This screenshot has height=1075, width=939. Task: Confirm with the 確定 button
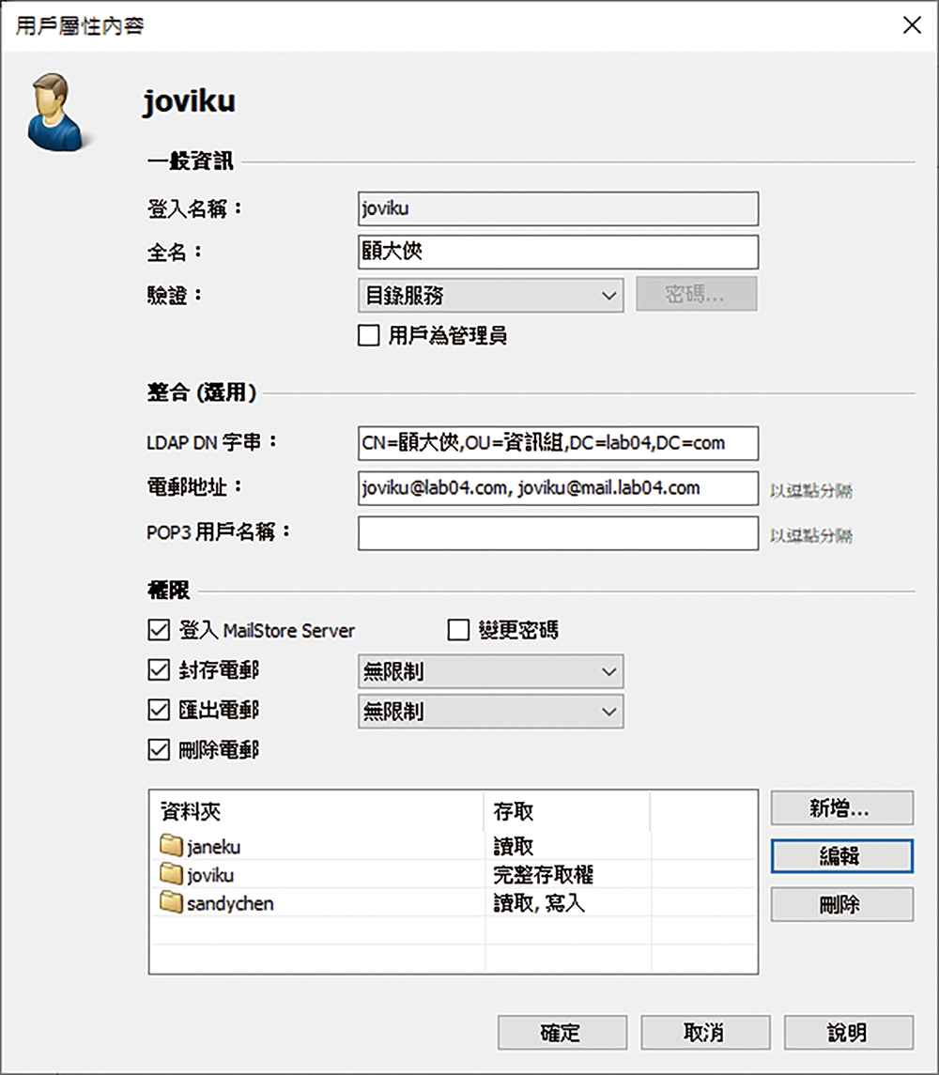point(562,1033)
